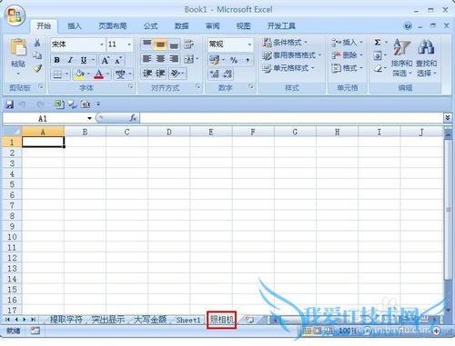455x346 pixels.
Task: Open font color dropdown arrow
Action: coord(107,74)
